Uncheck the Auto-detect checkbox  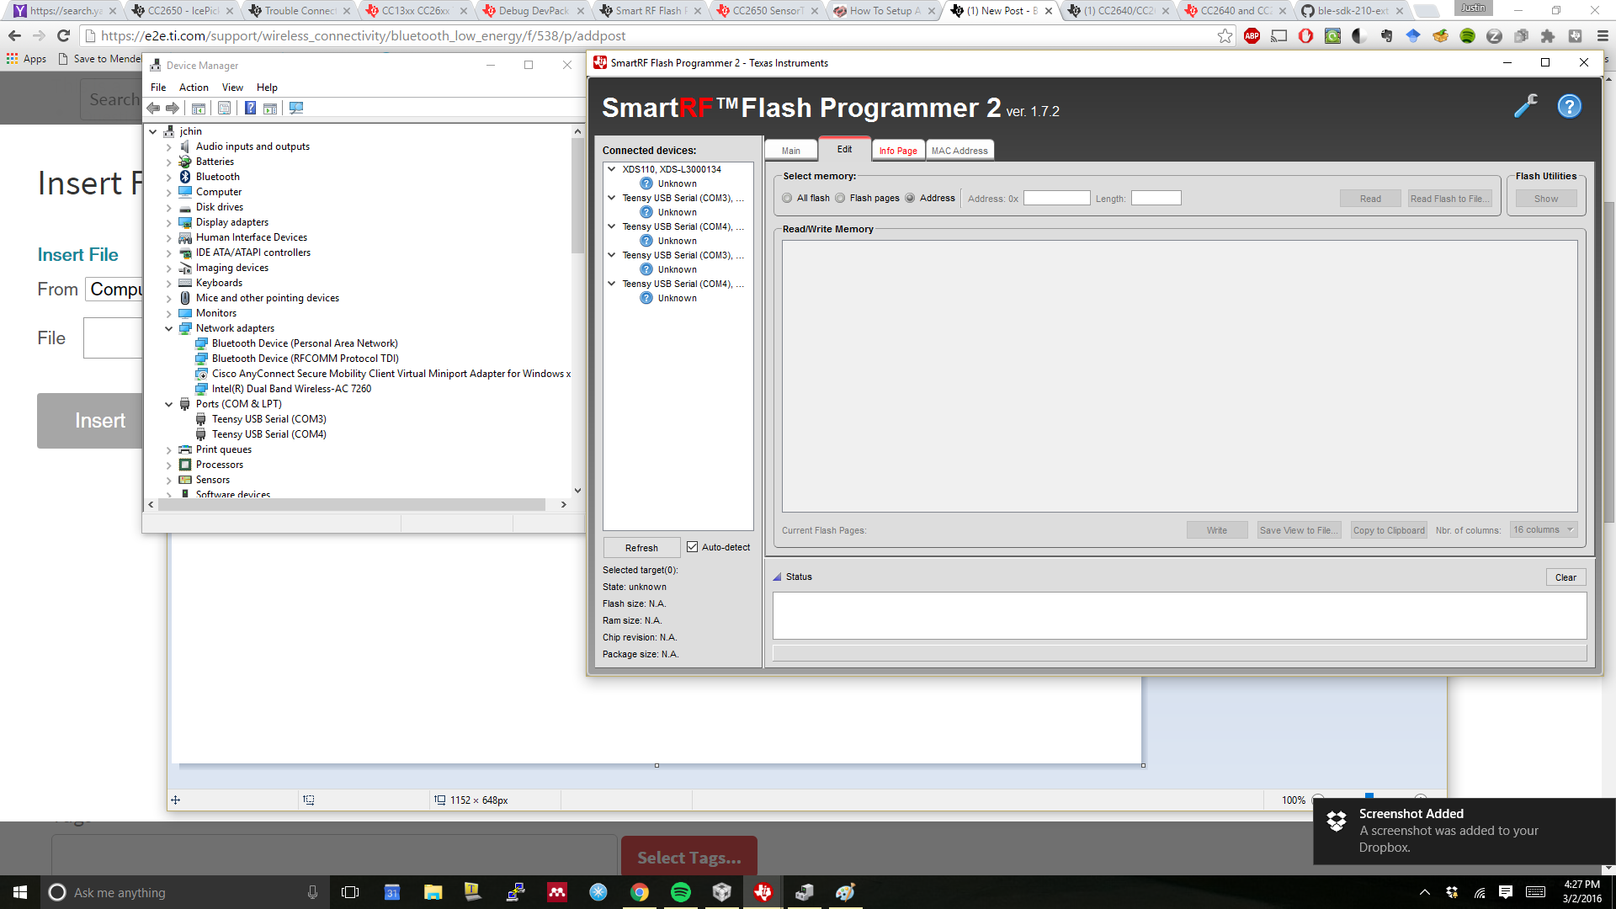(692, 547)
